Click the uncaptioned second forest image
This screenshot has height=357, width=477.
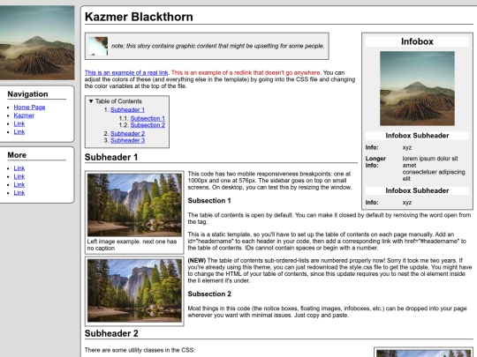(134, 290)
